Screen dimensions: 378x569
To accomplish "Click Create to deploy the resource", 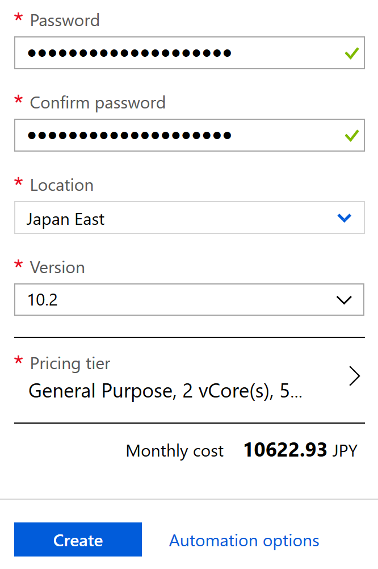I will point(78,540).
